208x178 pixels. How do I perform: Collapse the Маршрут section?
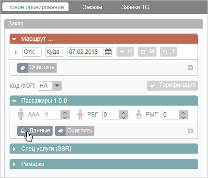(x=14, y=39)
